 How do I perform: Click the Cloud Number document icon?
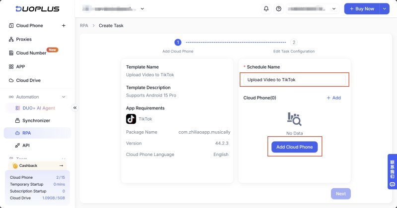pos(11,53)
